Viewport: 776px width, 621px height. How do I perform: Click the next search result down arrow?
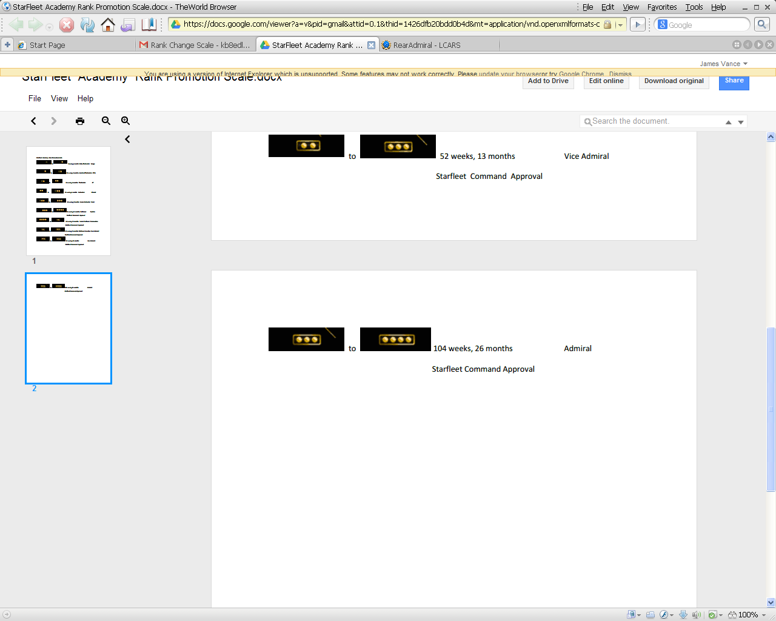(x=741, y=122)
